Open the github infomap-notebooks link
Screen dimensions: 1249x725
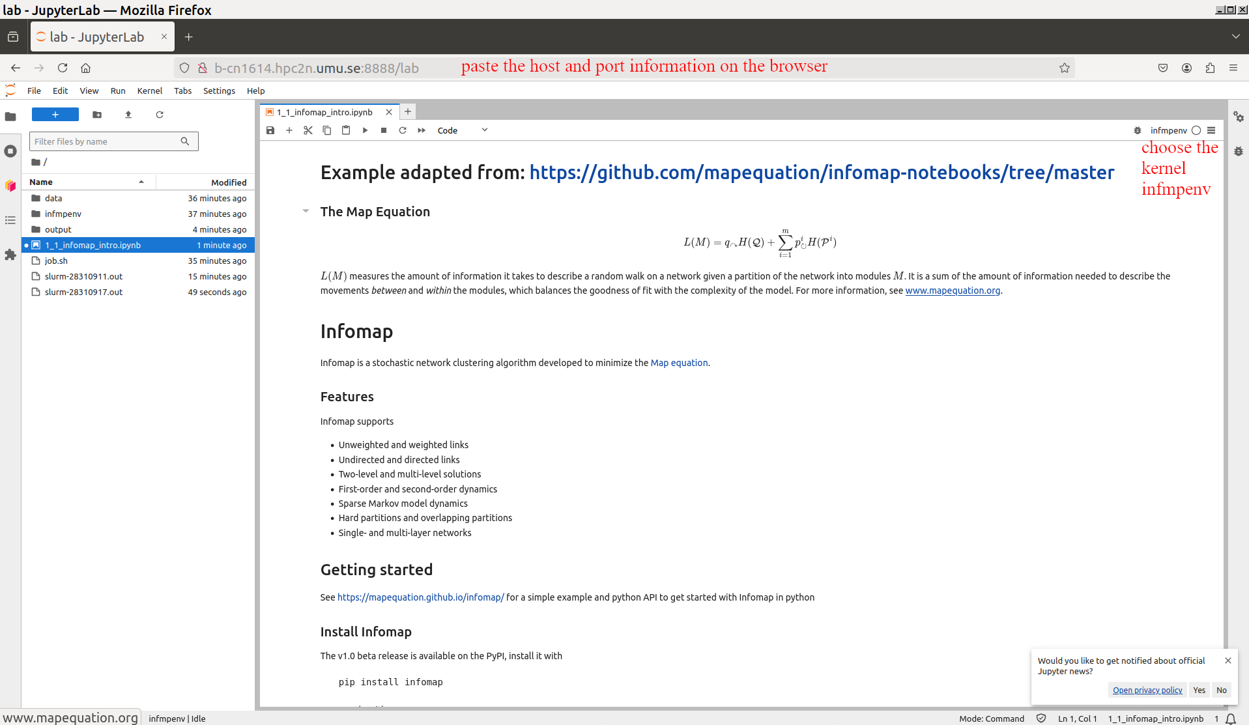click(822, 173)
